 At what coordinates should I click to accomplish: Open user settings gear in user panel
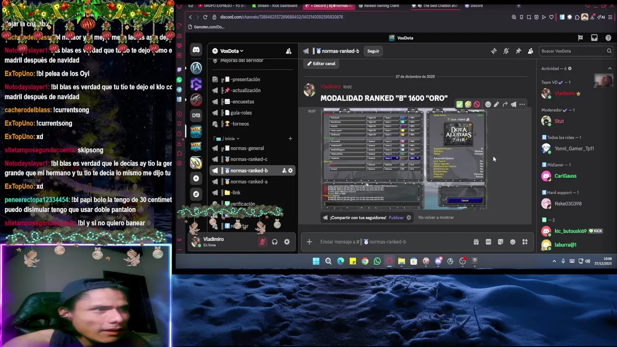(x=287, y=242)
